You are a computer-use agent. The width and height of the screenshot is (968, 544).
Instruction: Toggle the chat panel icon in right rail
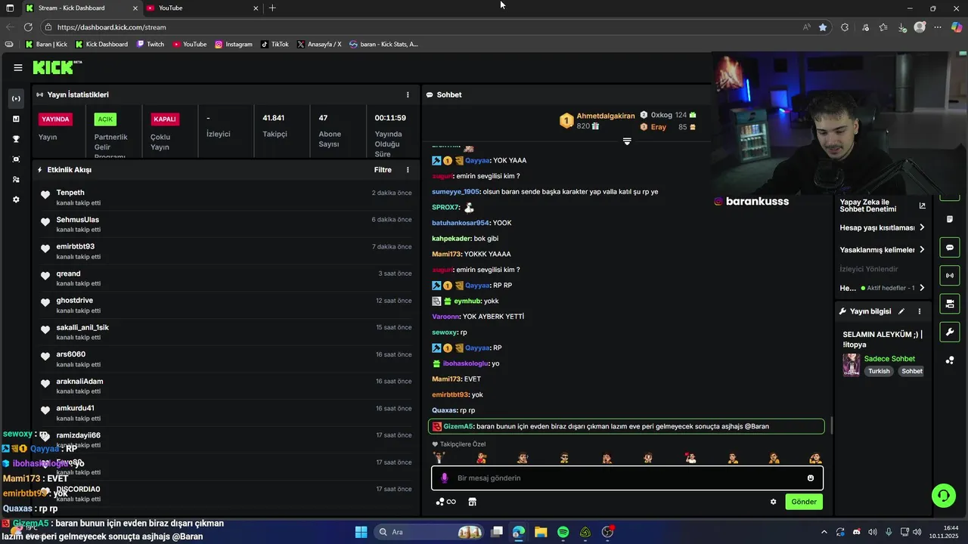[x=949, y=247]
